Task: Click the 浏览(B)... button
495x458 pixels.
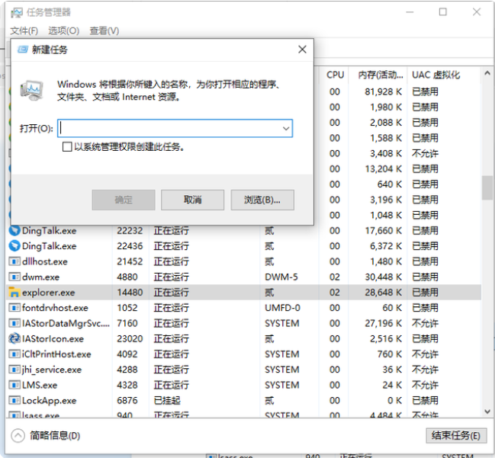Action: (x=262, y=200)
